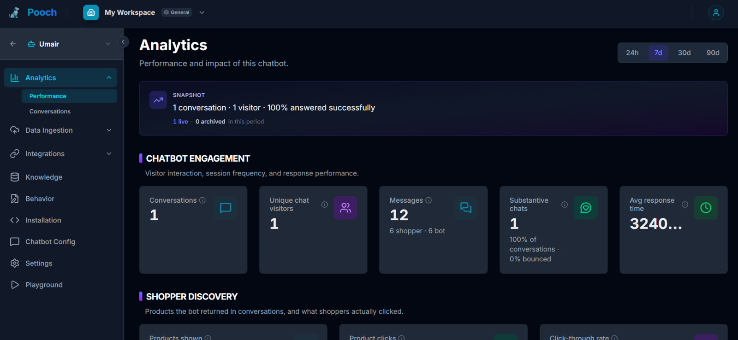Image resolution: width=738 pixels, height=340 pixels.
Task: Click the Behavior document icon
Action: 15,199
